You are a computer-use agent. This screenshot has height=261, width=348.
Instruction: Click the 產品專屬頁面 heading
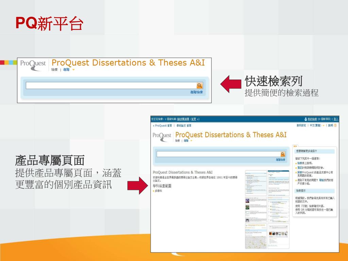(x=50, y=160)
